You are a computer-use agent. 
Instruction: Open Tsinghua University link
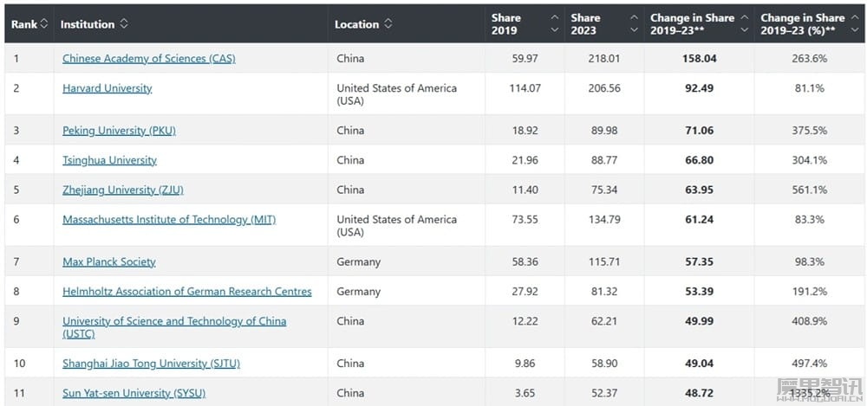pyautogui.click(x=109, y=160)
